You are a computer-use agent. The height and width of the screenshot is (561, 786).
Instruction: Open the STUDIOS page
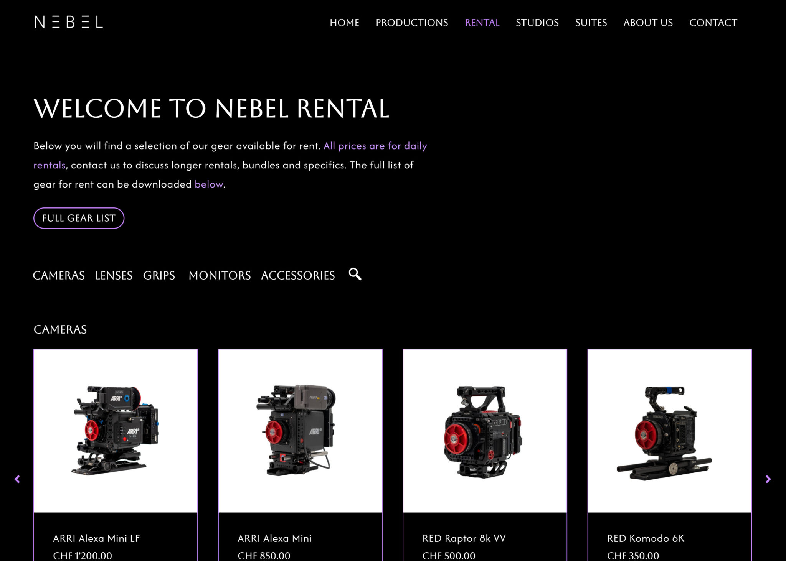[x=537, y=23]
